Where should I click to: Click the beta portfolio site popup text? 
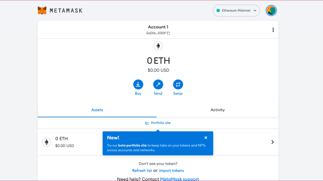pyautogui.click(x=133, y=145)
